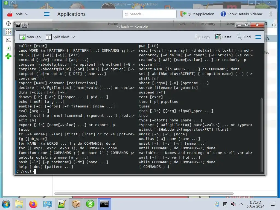Click the green plus Add New Page icon

click(8, 56)
